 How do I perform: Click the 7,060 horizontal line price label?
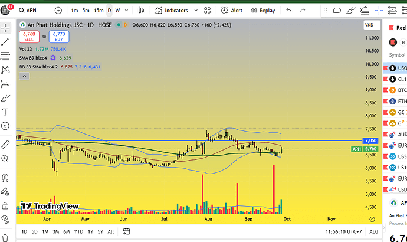tap(370, 140)
